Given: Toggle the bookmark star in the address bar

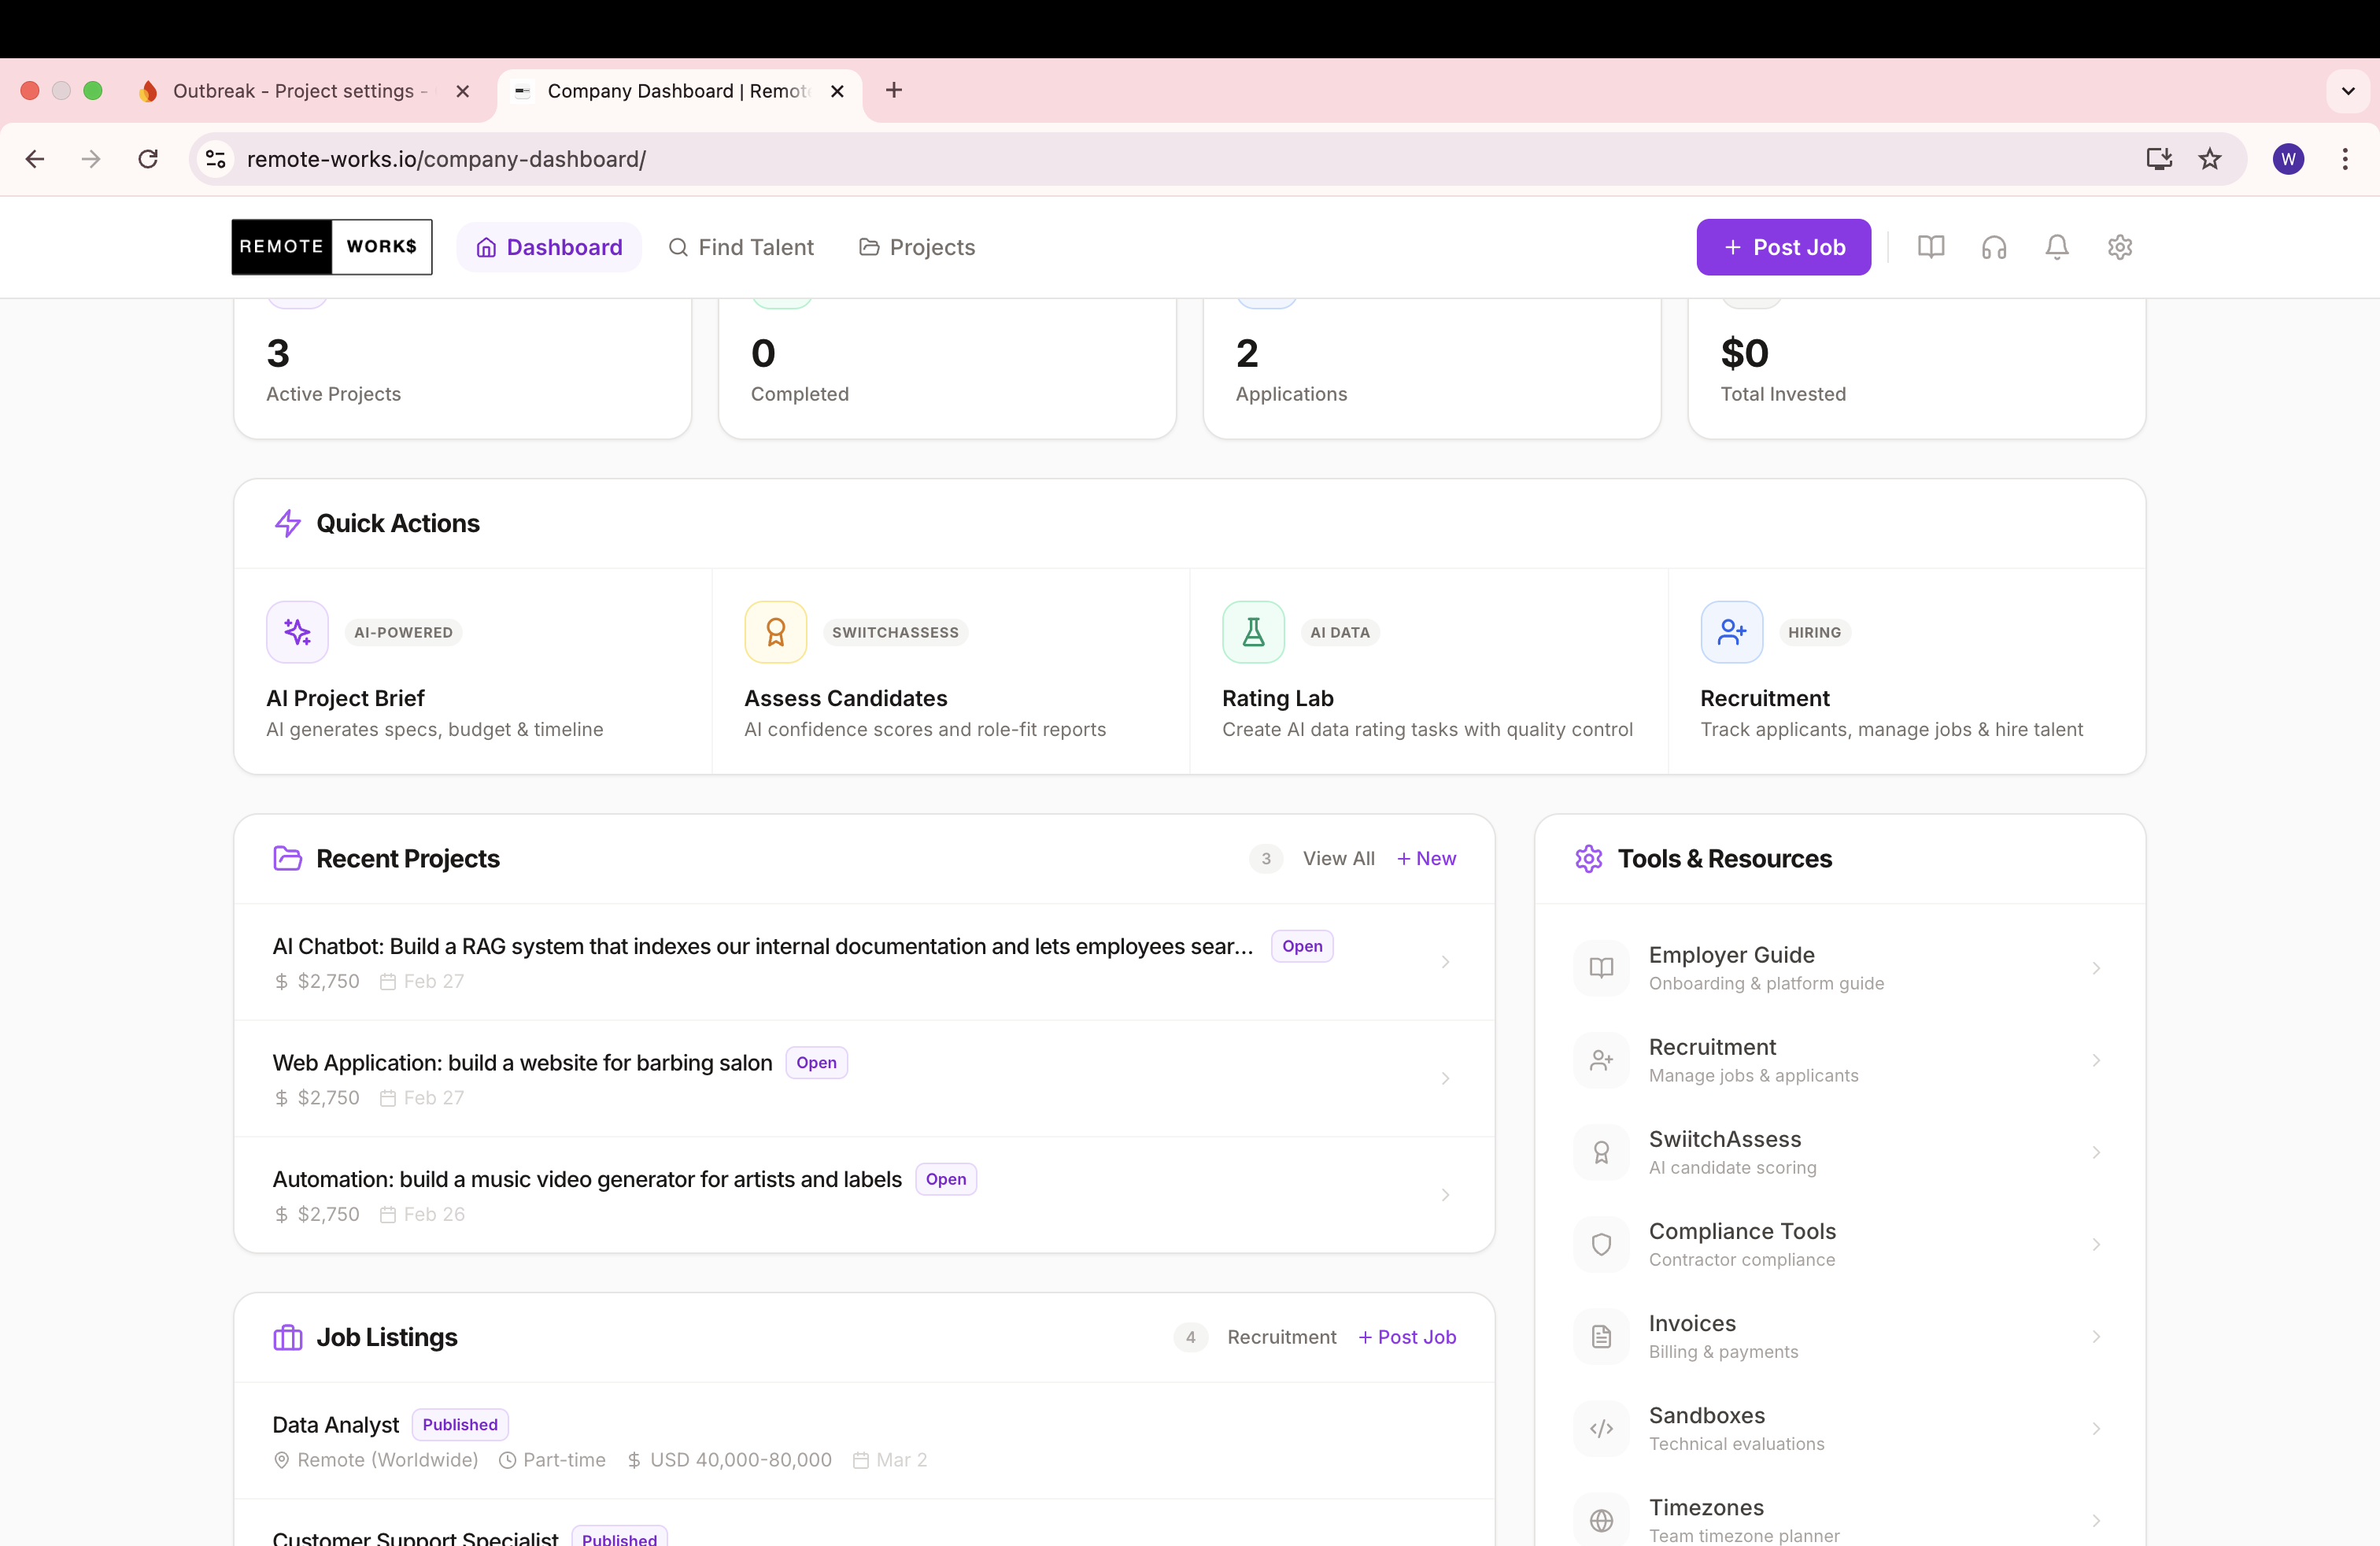Looking at the screenshot, I should 2210,159.
